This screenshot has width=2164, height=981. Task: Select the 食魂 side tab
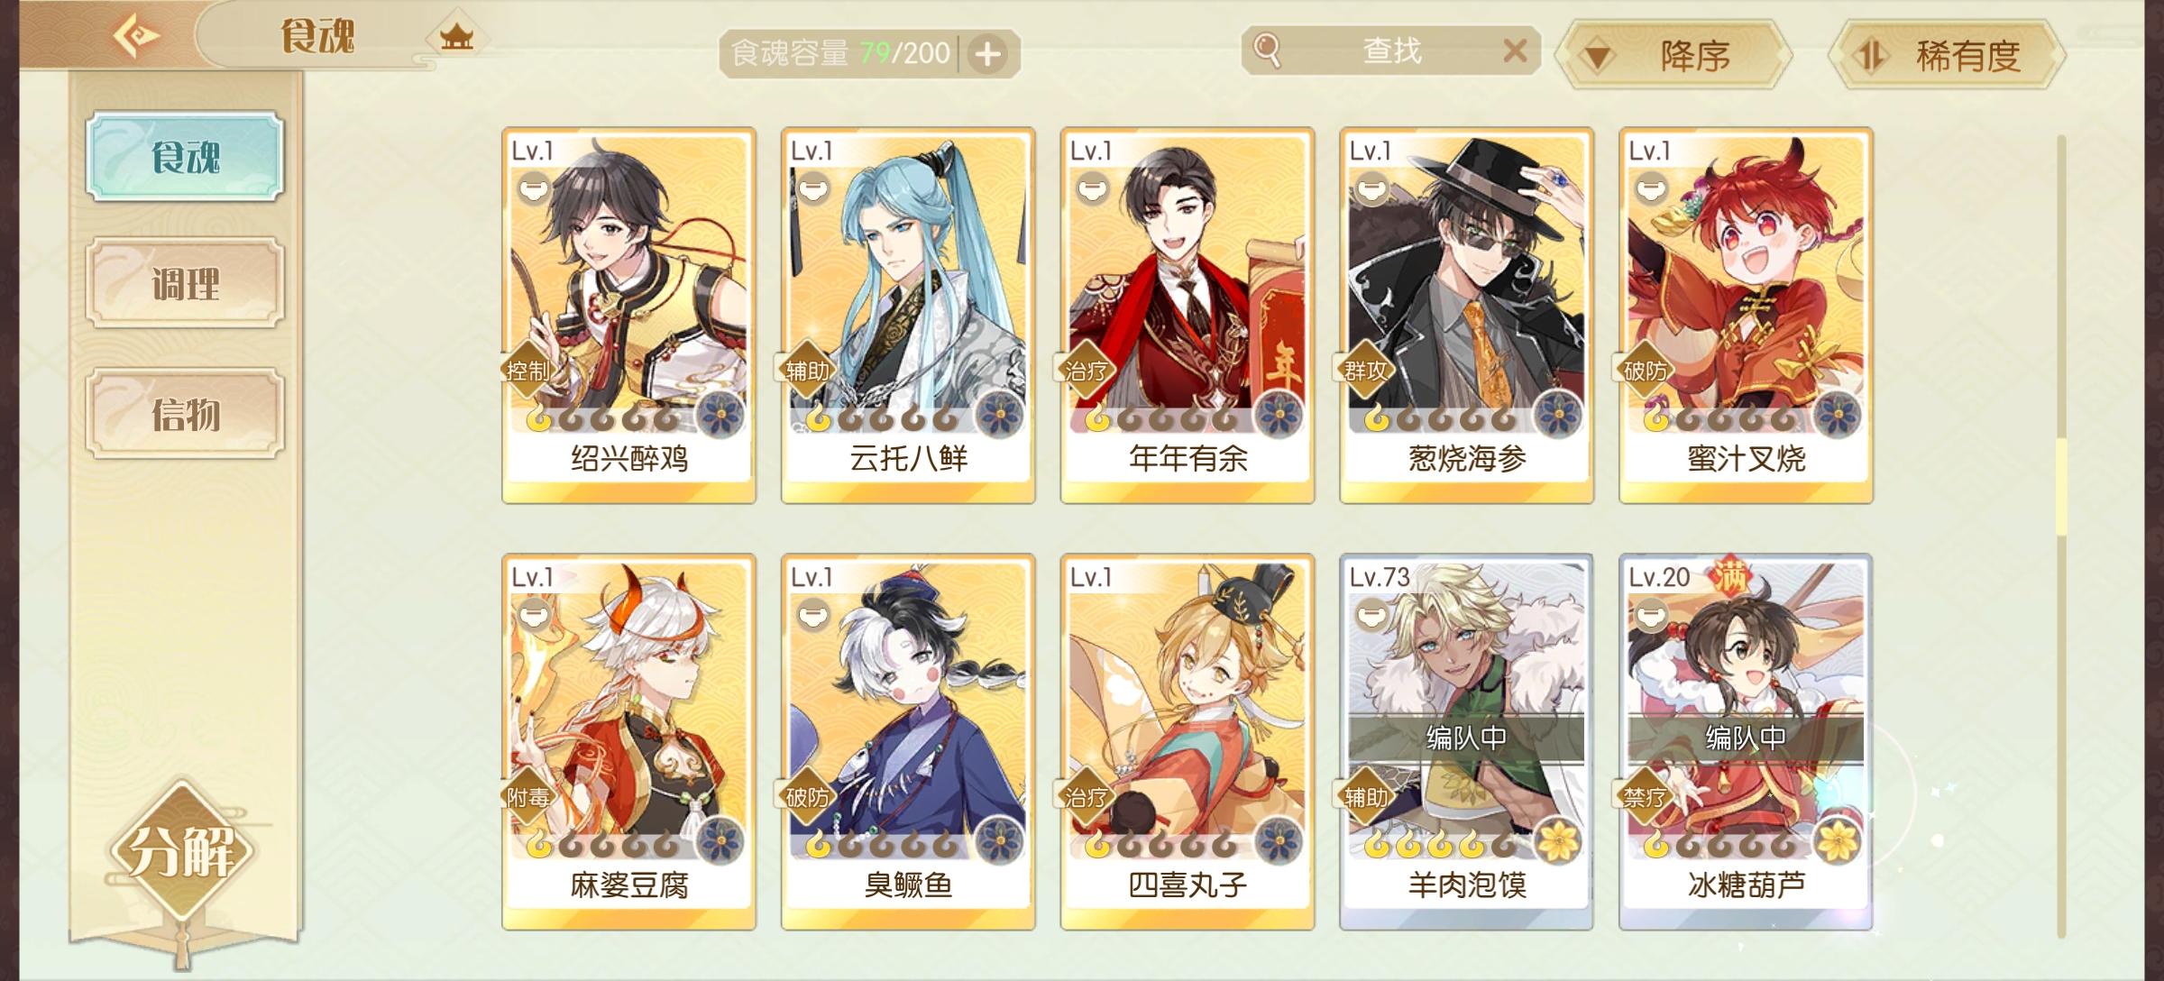point(186,156)
